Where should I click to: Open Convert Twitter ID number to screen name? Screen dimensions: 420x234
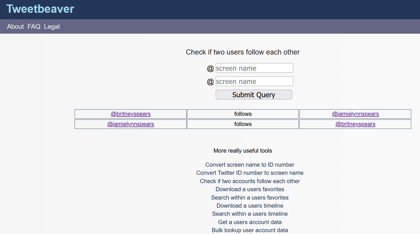(x=250, y=173)
